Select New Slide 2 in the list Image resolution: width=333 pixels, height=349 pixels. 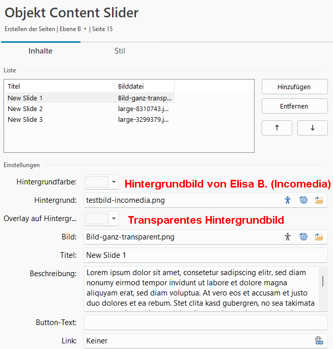pos(25,109)
